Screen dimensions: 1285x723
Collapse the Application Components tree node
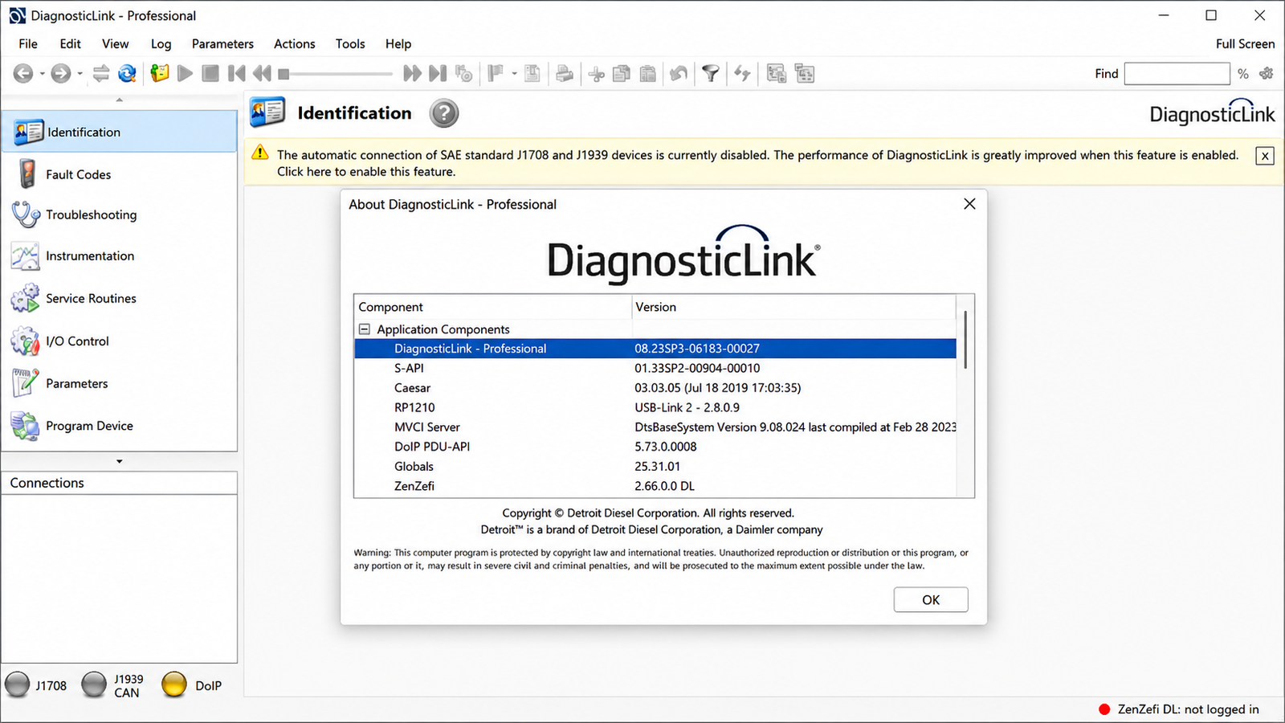[365, 329]
